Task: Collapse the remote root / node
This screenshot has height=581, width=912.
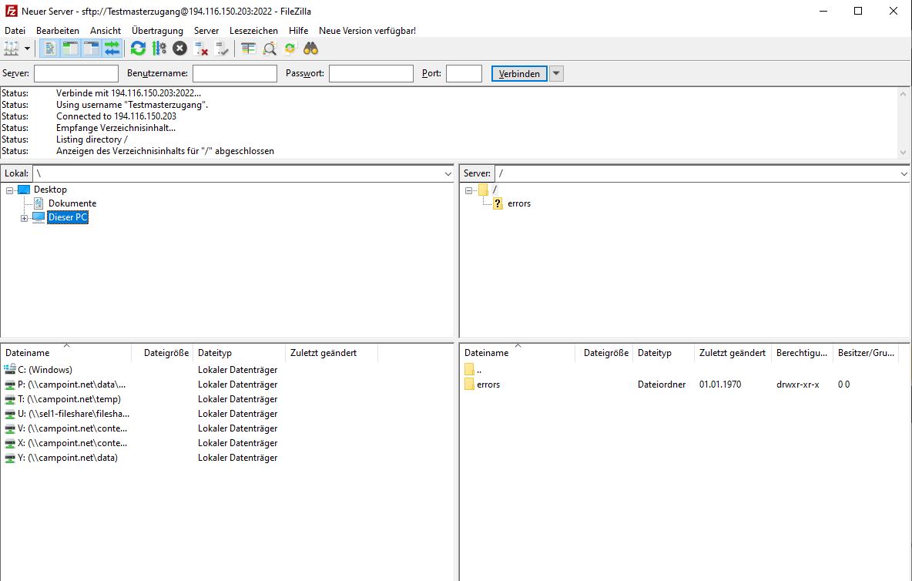Action: click(468, 190)
